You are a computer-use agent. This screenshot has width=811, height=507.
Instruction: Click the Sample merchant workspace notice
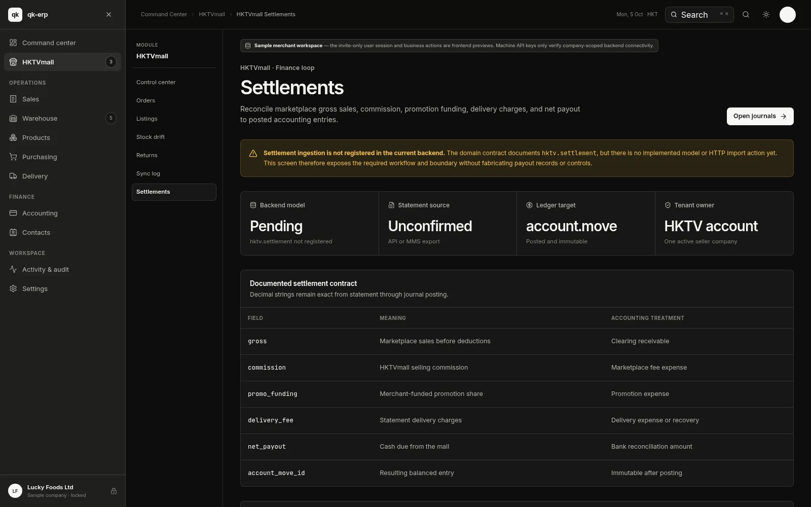pos(449,46)
